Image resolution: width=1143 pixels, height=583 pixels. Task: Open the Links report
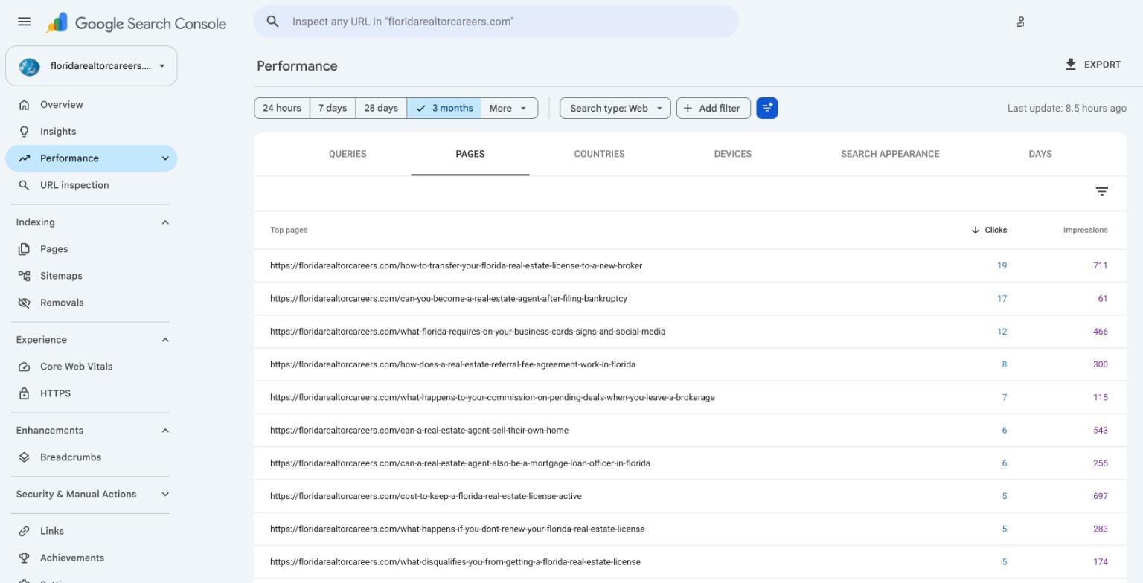(91, 531)
